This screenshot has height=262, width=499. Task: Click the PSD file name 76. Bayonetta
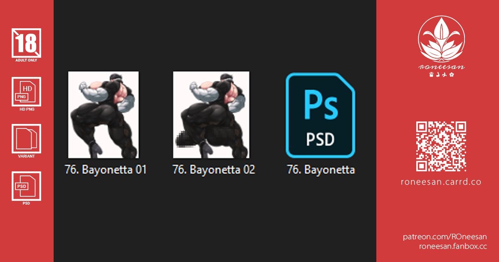point(321,170)
